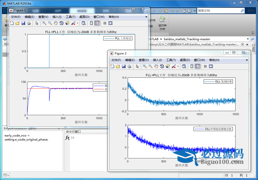Image resolution: width=258 pixels, height=180 pixels.
Task: Print figure icon in Figure 2 toolbar
Action: point(129,66)
